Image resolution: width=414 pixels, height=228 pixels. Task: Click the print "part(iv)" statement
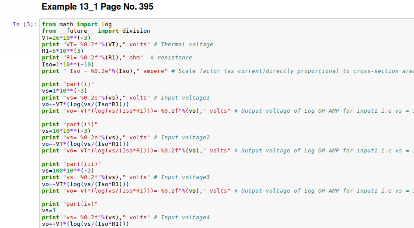[x=70, y=204]
